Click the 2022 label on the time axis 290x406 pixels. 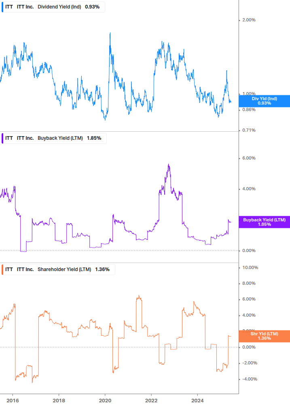pyautogui.click(x=151, y=401)
